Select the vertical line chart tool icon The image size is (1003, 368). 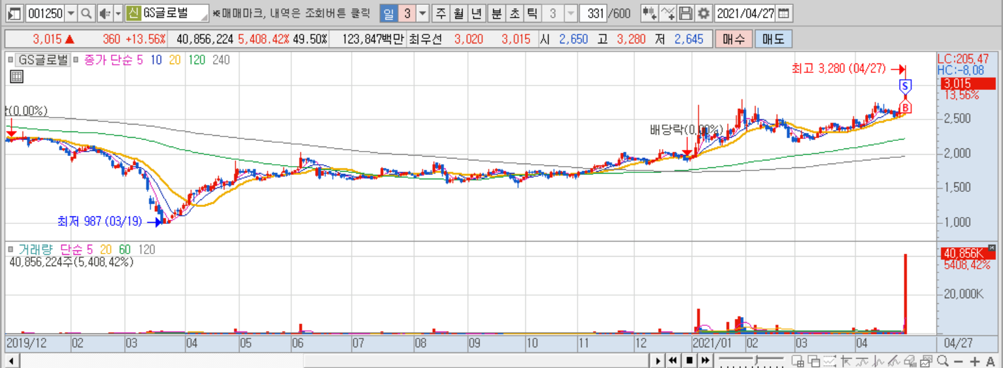(x=878, y=361)
